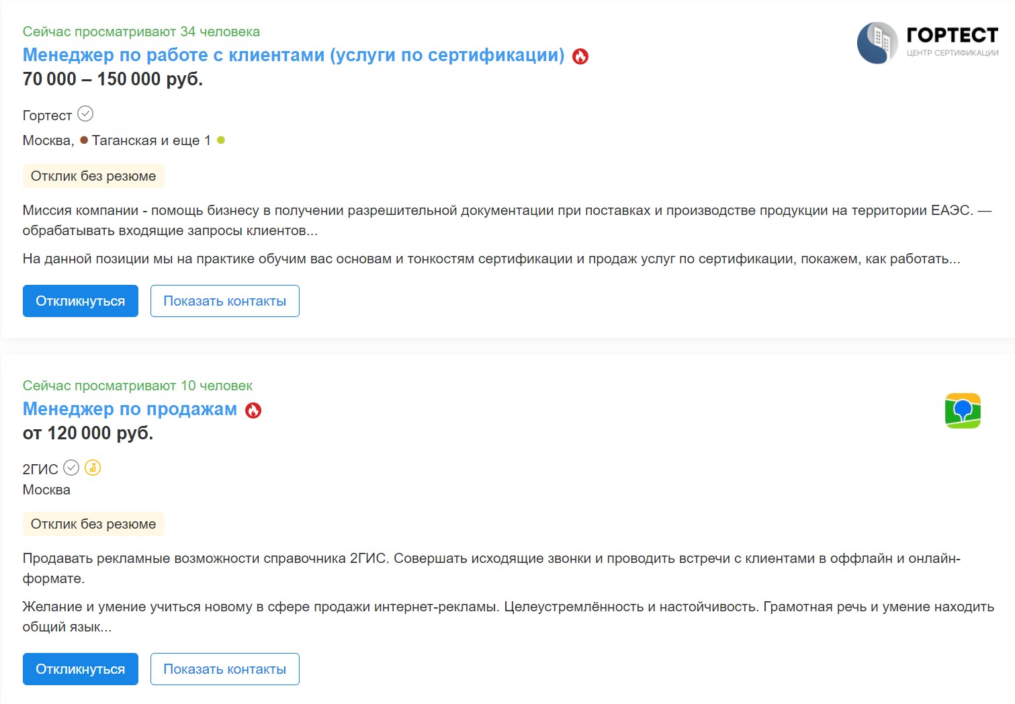Click the 'Отклик без резюме' tag in the 2ГИС card
Image resolution: width=1015 pixels, height=704 pixels.
coord(93,524)
